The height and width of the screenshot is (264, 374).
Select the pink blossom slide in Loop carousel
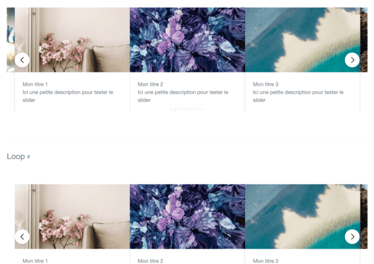click(73, 217)
